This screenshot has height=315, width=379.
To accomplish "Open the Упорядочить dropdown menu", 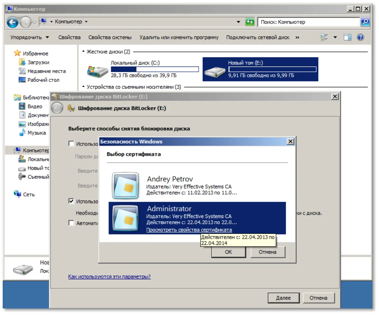I will click(30, 37).
